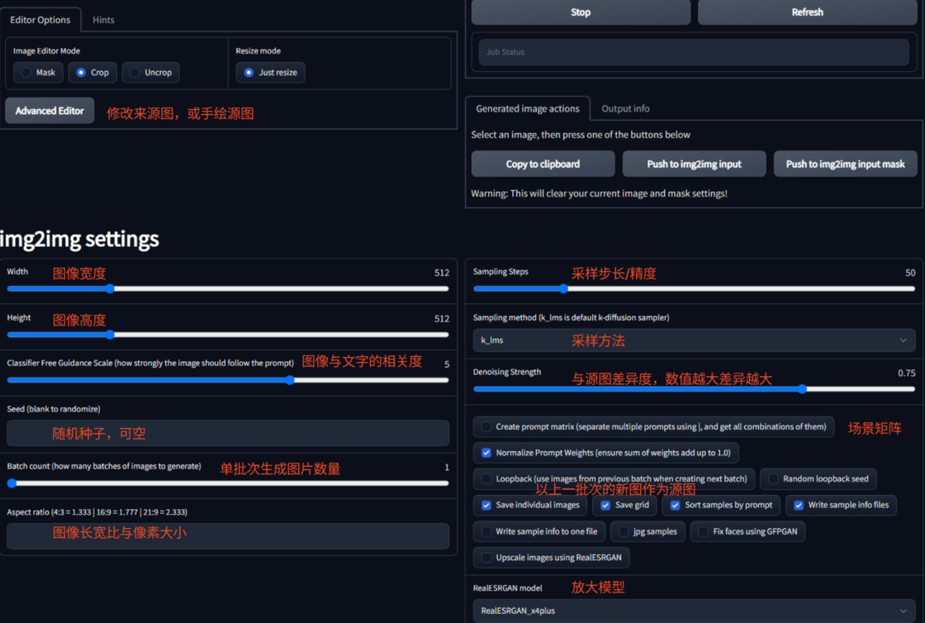925x623 pixels.
Task: Enable Upscale images using RealESRGAN
Action: (x=487, y=558)
